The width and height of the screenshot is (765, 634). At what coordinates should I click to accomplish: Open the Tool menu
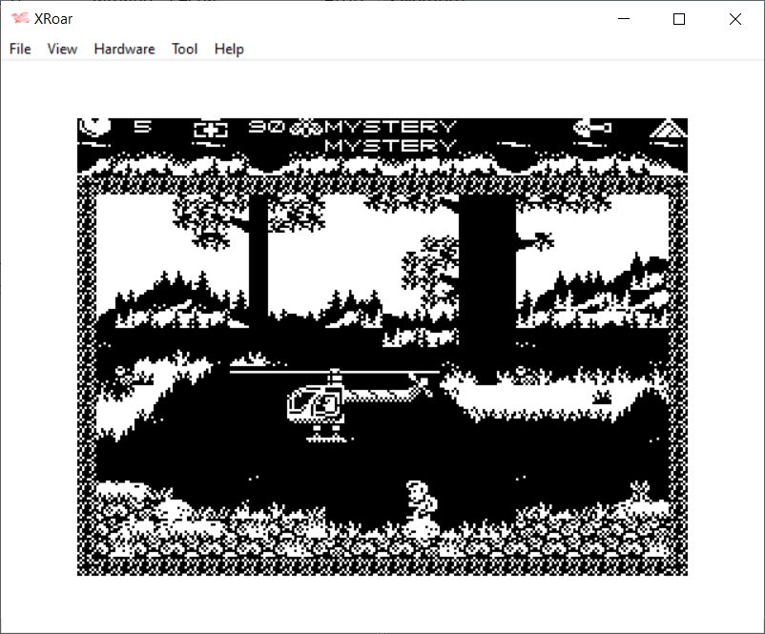[x=185, y=49]
